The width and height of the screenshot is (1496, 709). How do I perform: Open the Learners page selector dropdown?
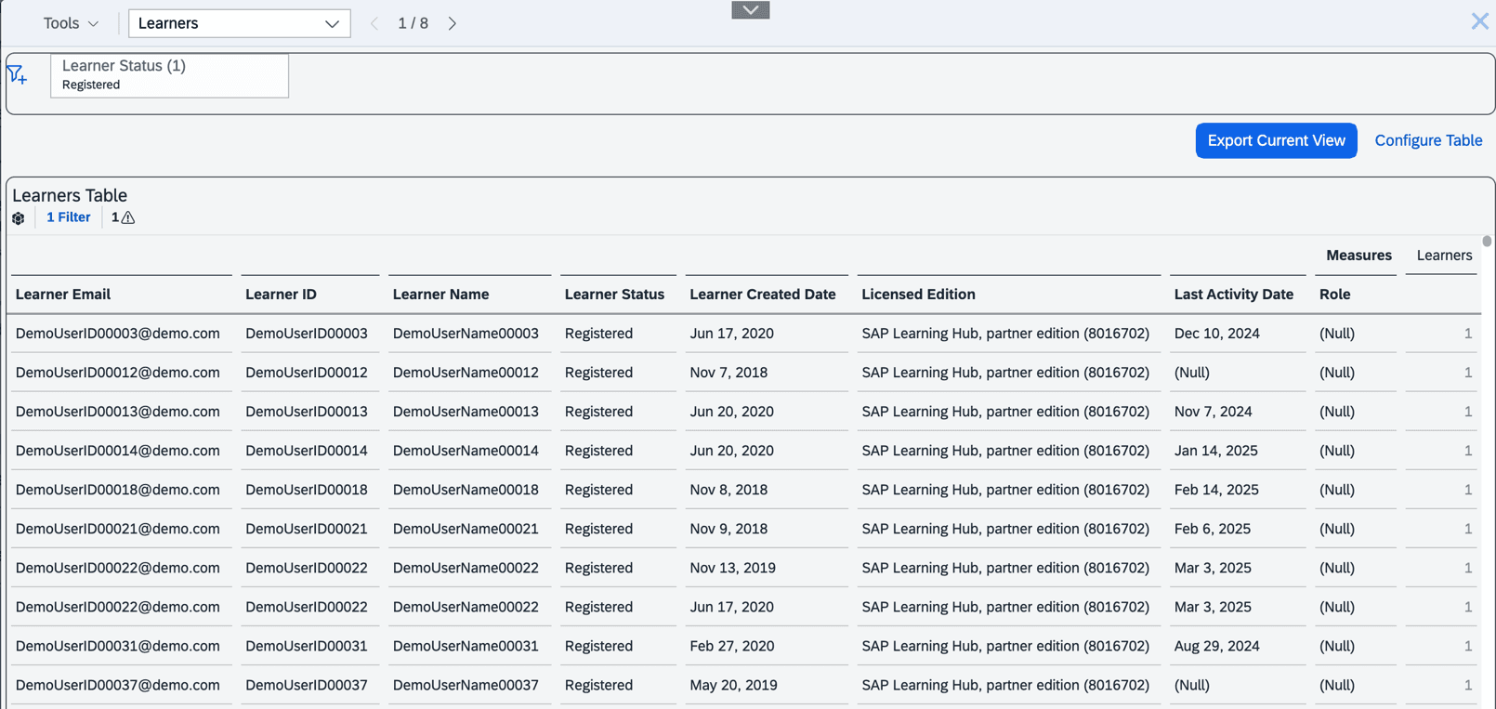pos(239,23)
